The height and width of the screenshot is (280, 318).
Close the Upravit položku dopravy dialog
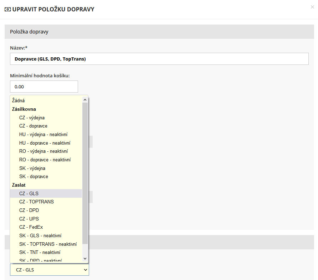(312, 7)
